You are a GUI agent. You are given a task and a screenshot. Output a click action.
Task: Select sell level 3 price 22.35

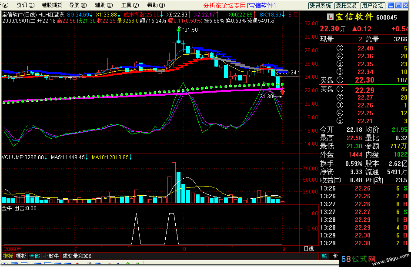click(365, 64)
